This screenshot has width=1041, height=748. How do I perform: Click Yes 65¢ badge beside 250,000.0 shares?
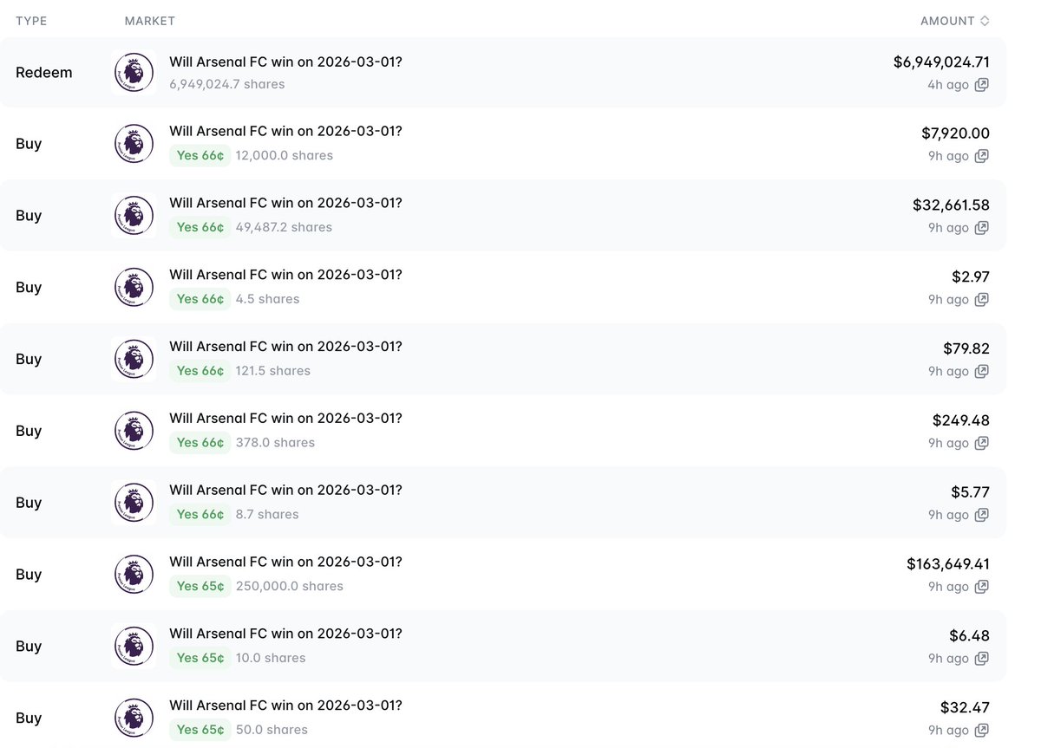coord(200,587)
